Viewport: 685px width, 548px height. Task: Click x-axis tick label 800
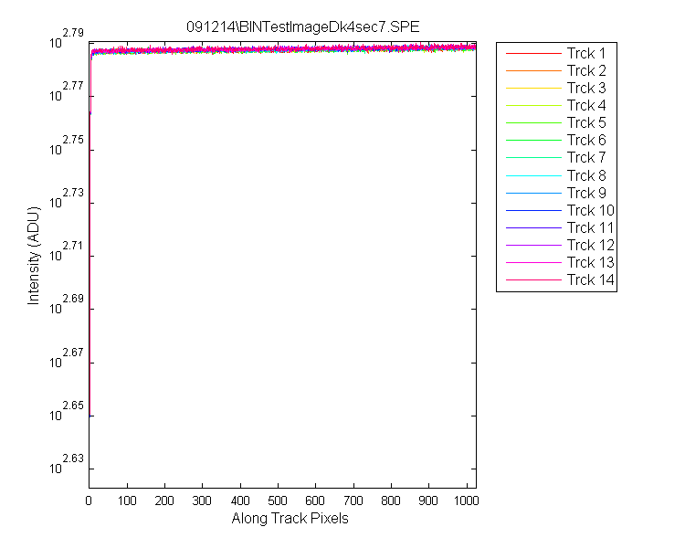[x=391, y=501]
